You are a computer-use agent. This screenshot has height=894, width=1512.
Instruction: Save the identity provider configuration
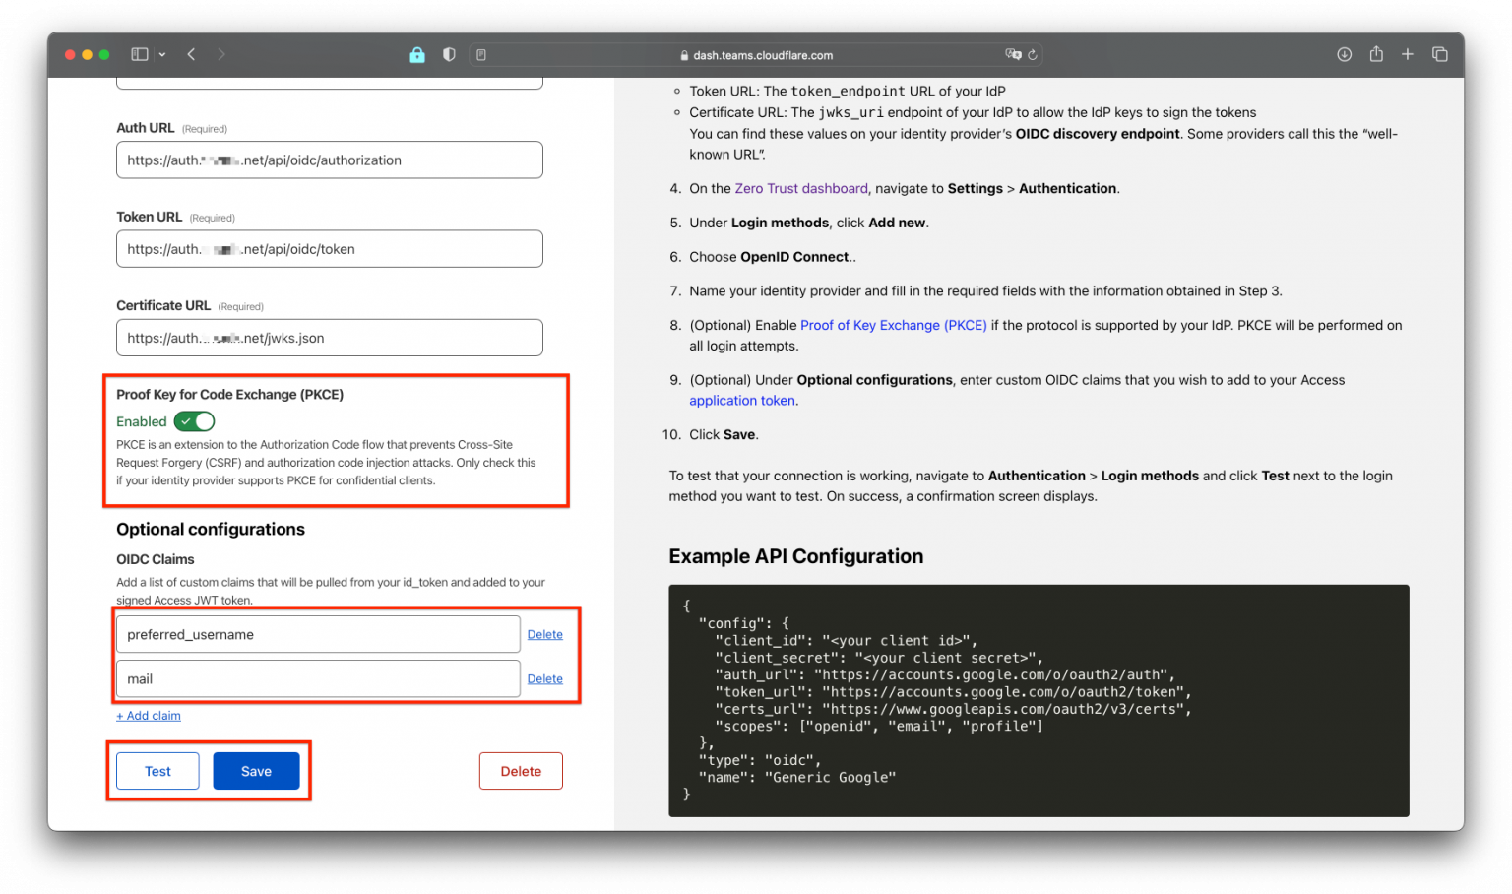click(x=256, y=770)
